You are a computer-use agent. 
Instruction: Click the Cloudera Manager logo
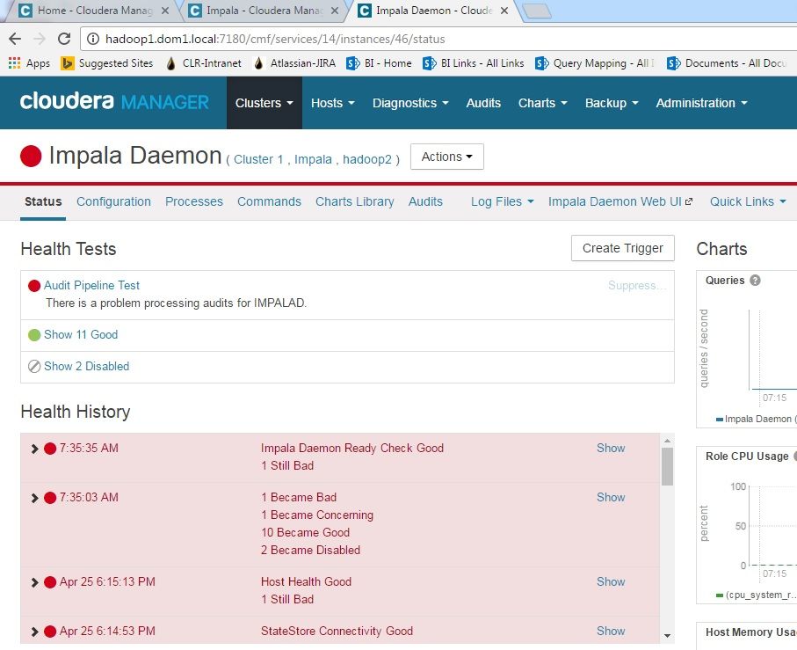(x=114, y=102)
